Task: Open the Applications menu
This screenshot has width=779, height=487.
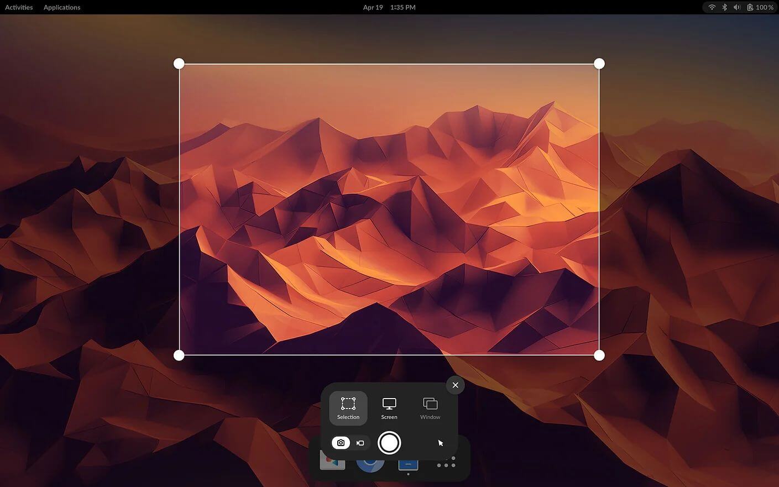Action: click(x=61, y=7)
